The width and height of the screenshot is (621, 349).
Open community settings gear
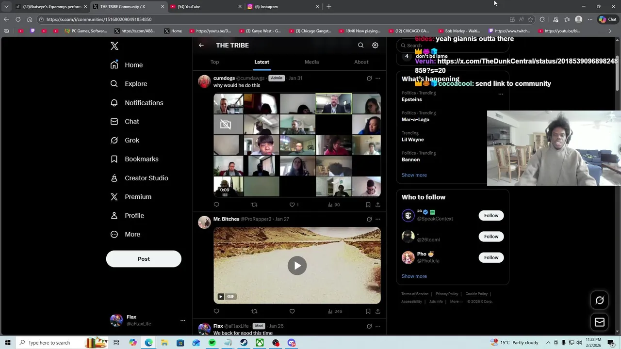pyautogui.click(x=375, y=45)
